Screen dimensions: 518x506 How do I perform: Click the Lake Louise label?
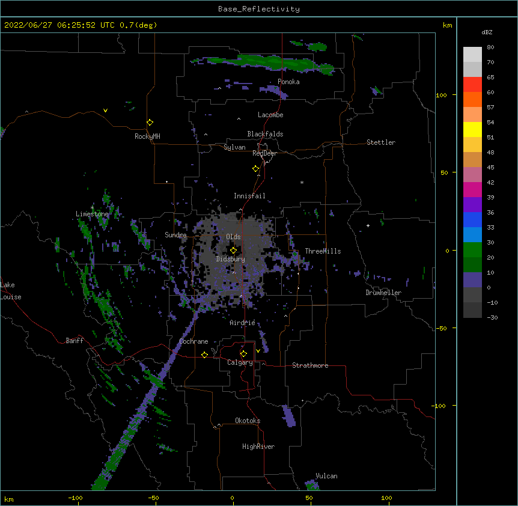click(x=11, y=291)
